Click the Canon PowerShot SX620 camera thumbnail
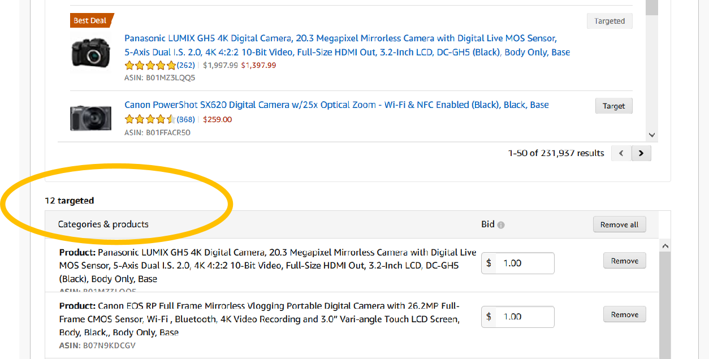The height and width of the screenshot is (359, 709). 90,118
